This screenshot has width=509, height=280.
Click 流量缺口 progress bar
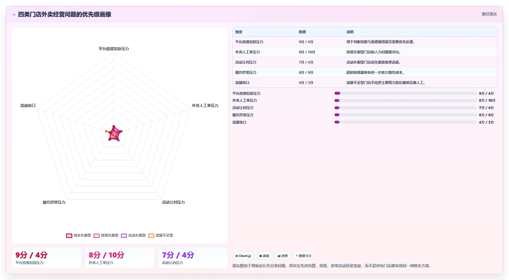coord(405,122)
